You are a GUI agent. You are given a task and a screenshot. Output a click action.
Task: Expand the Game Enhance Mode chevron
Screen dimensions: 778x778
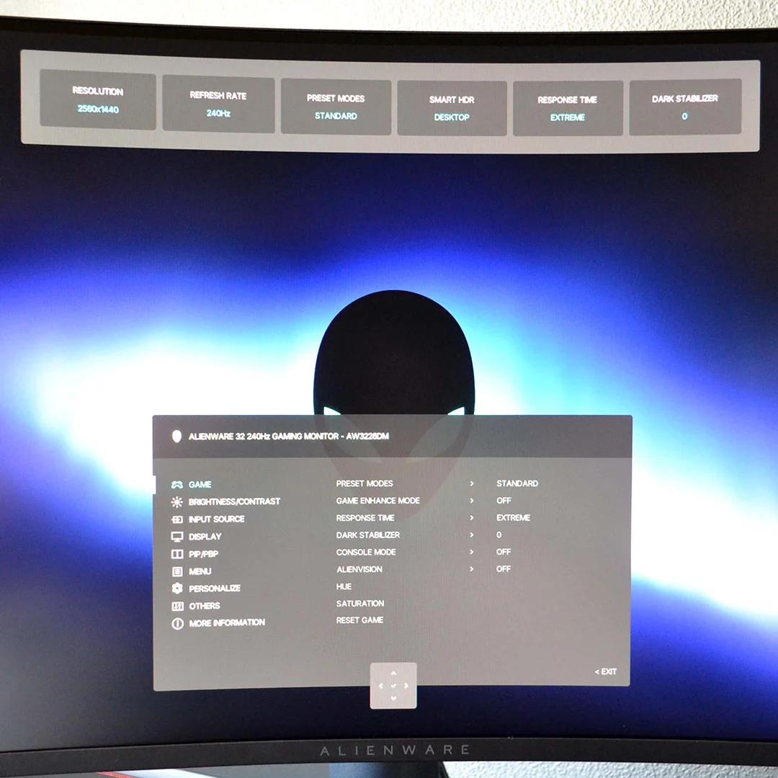pyautogui.click(x=472, y=501)
